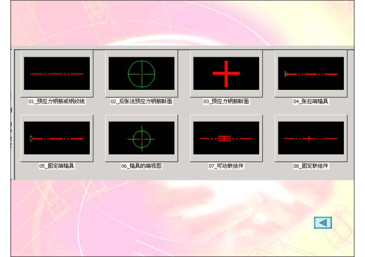Click the label 08_固定联结件

coord(311,166)
